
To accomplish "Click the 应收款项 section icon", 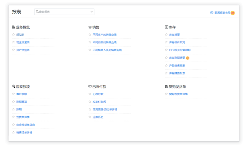I will click(14, 86).
